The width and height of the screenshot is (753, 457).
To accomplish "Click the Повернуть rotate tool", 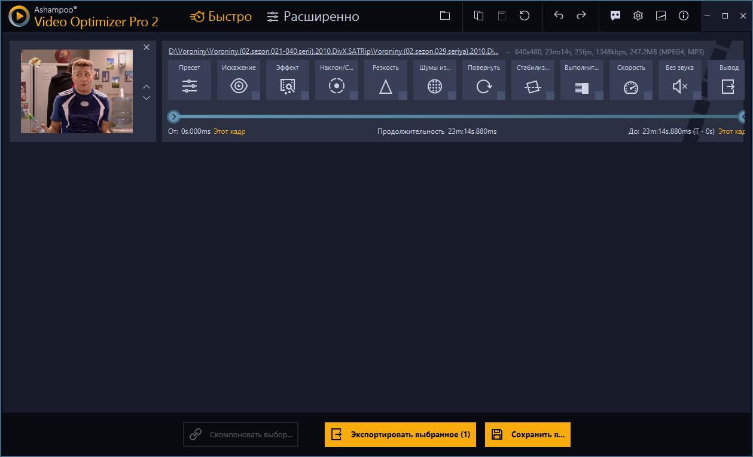I will click(x=483, y=86).
